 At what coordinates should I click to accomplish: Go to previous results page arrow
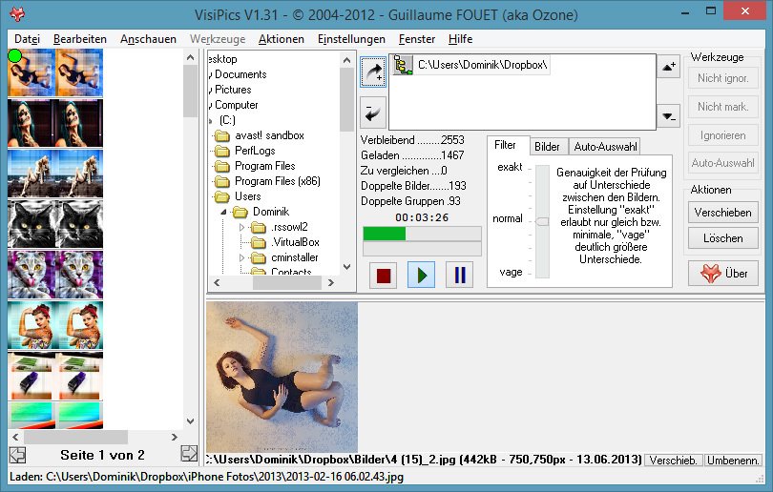pyautogui.click(x=16, y=454)
